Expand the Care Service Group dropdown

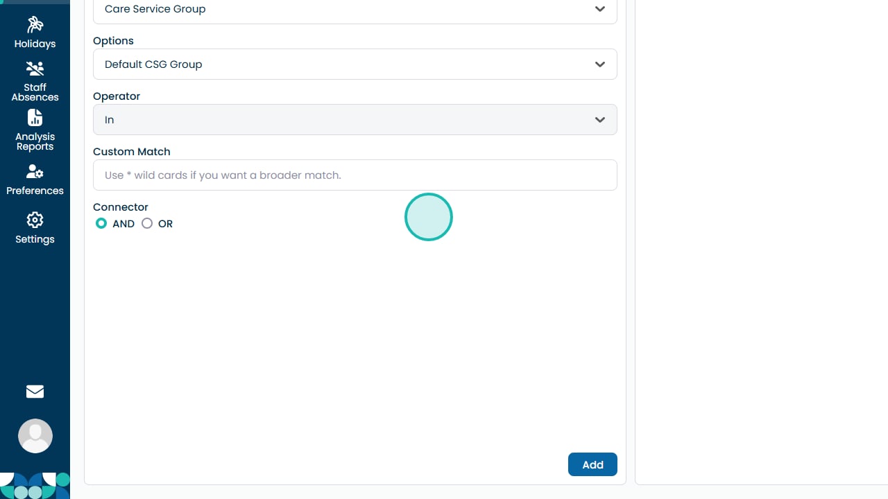click(x=355, y=10)
